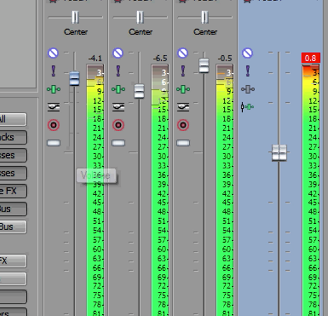Arm the -4.1 channel for recording
This screenshot has height=316, width=328.
click(x=54, y=125)
